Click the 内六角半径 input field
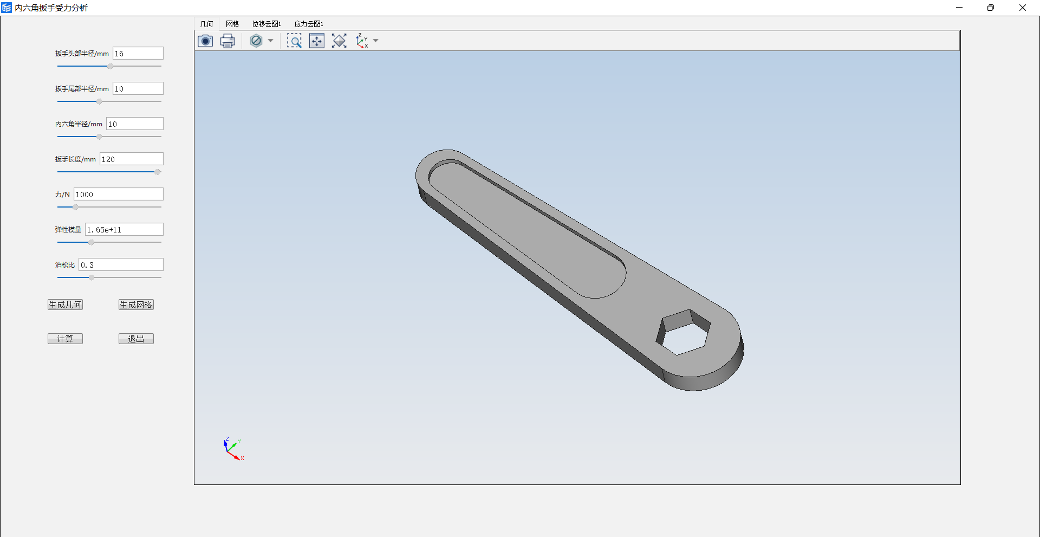Image resolution: width=1040 pixels, height=537 pixels. (135, 124)
